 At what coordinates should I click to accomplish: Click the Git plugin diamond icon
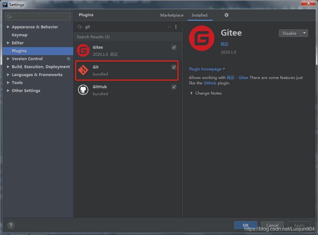click(83, 70)
